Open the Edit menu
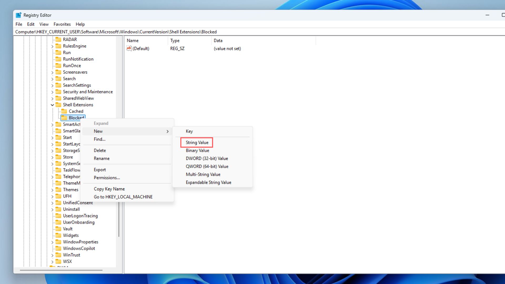 click(x=31, y=24)
